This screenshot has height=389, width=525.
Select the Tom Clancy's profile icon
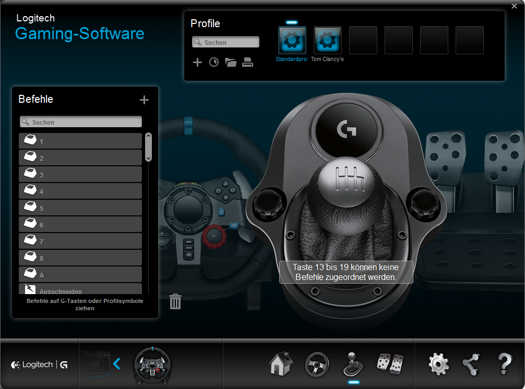[x=327, y=40]
